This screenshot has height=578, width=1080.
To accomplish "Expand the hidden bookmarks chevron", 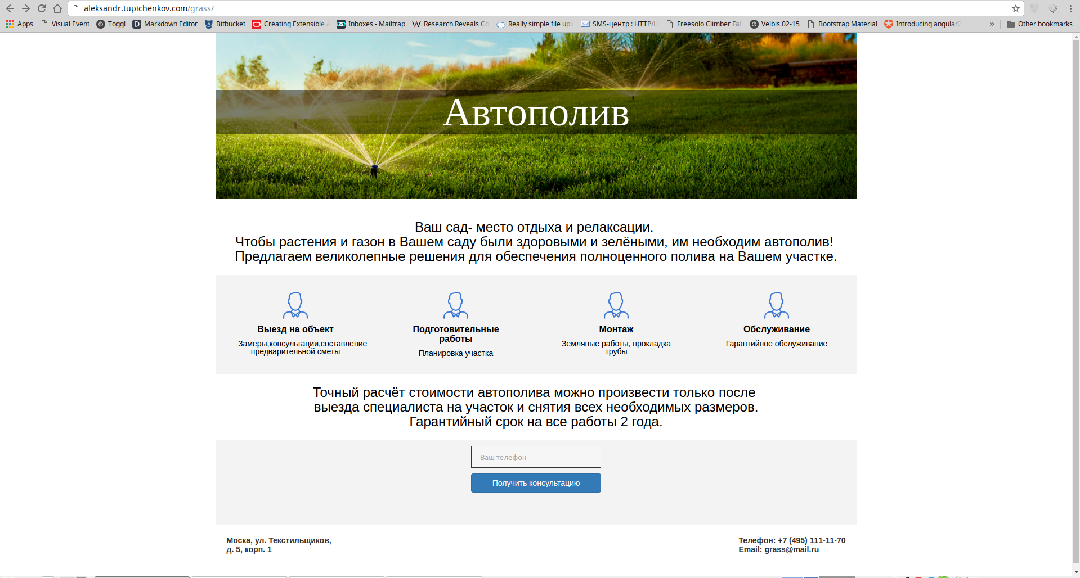I will [992, 24].
